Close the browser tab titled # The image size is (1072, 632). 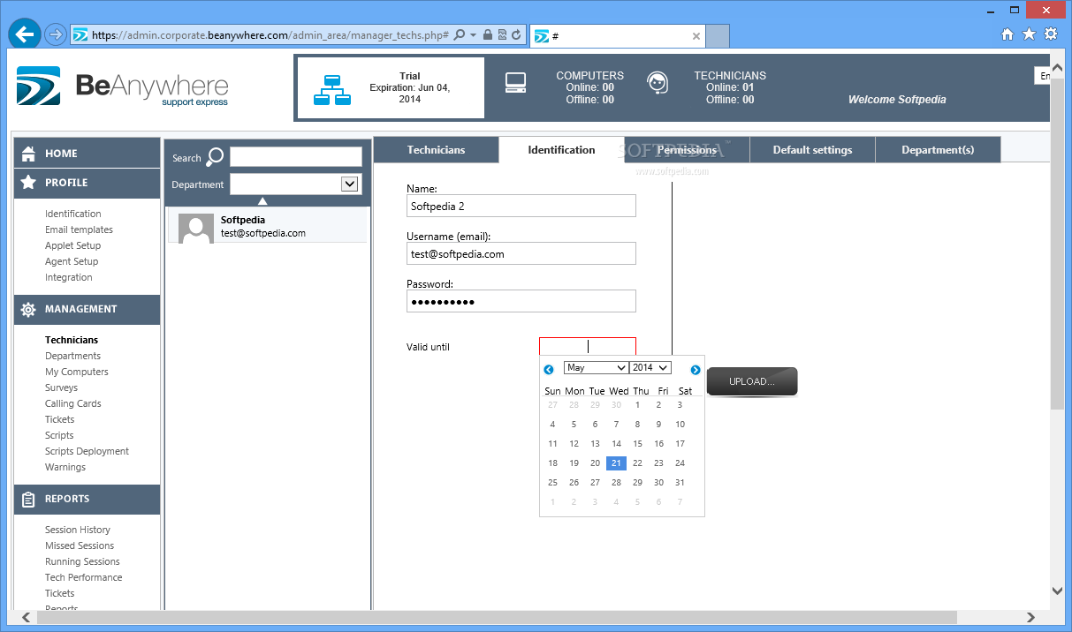696,36
